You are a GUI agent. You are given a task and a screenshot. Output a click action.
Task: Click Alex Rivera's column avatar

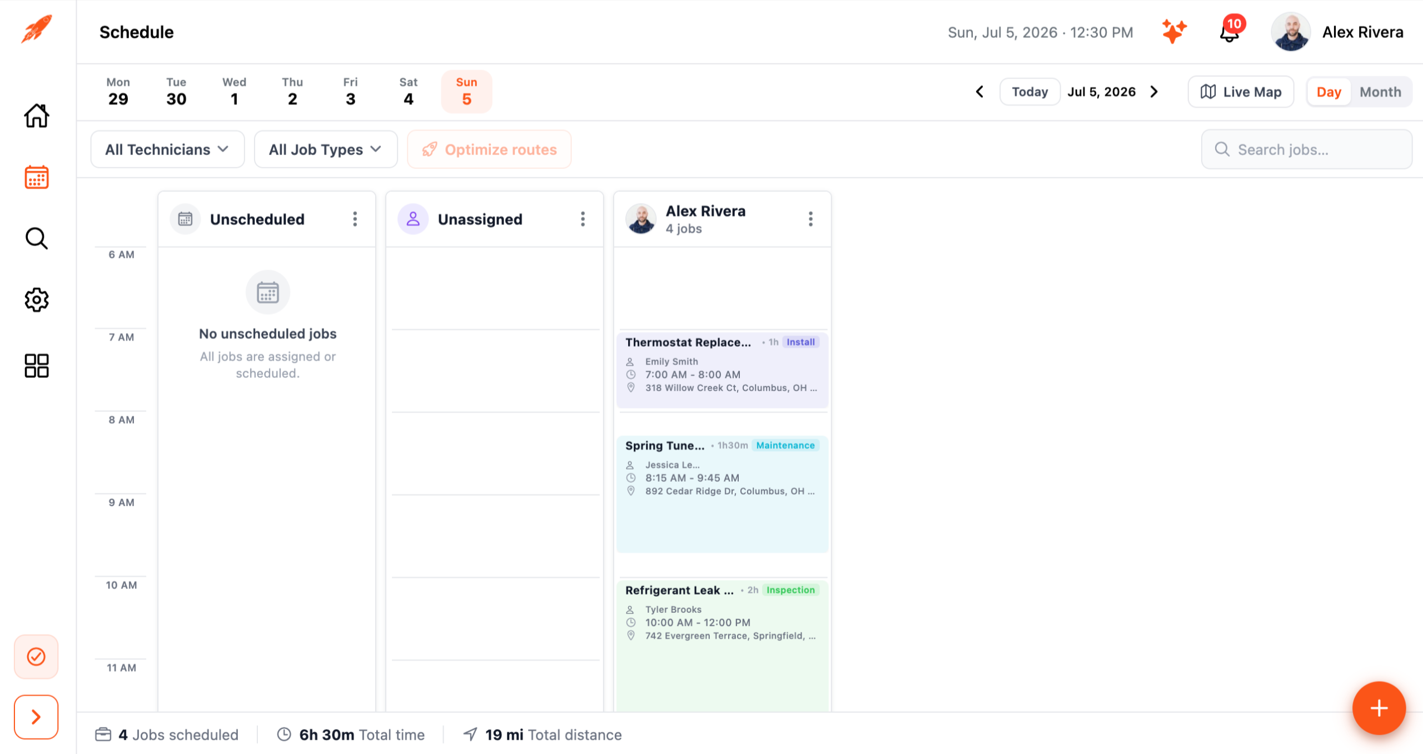click(x=641, y=219)
